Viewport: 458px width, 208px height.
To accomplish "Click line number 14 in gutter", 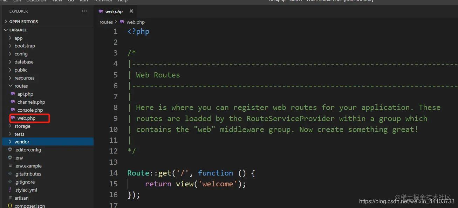I will 114,173.
